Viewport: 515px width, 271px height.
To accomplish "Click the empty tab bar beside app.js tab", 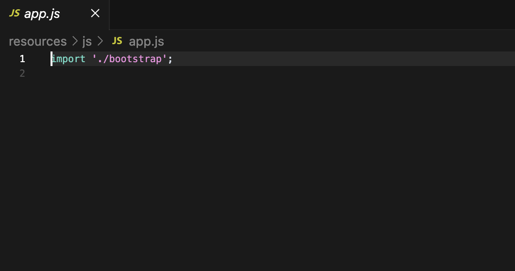I will [312, 15].
